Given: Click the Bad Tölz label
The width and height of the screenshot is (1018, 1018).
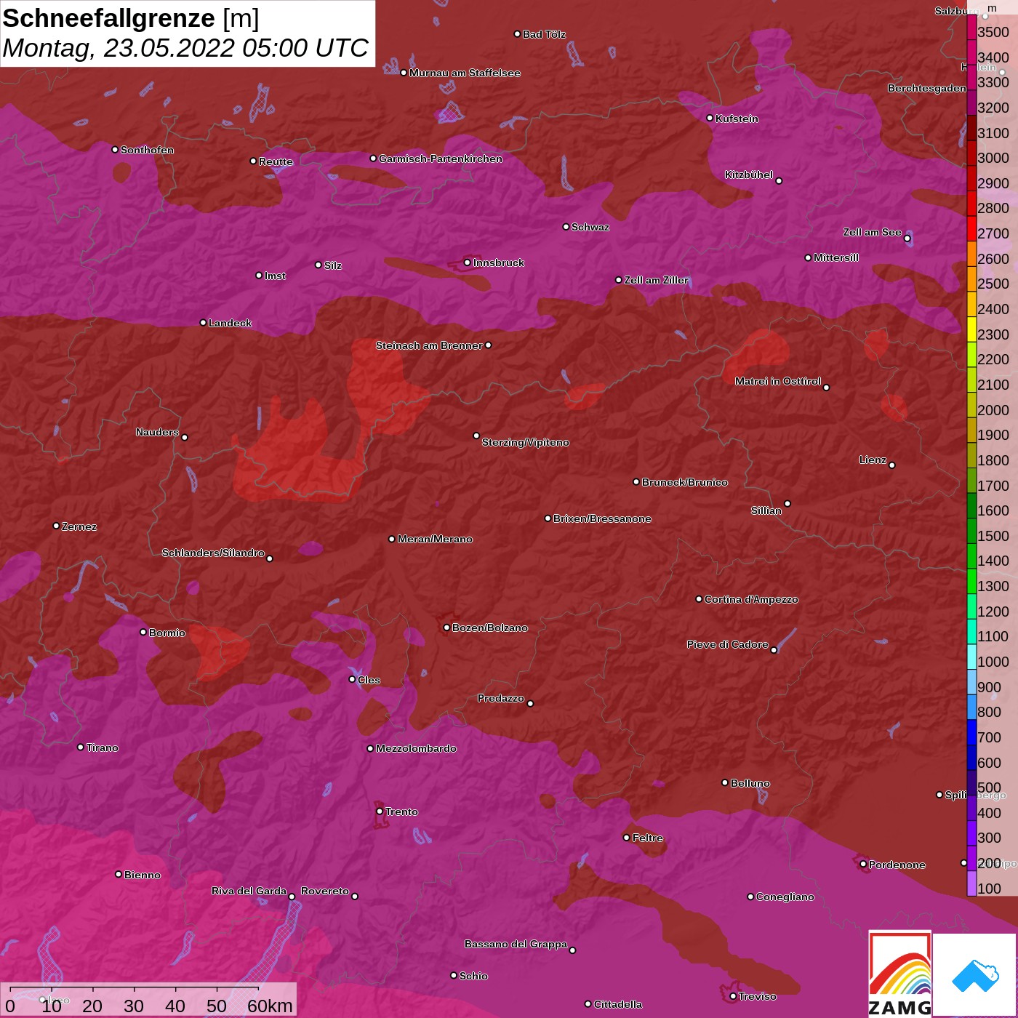Looking at the screenshot, I should [x=544, y=34].
